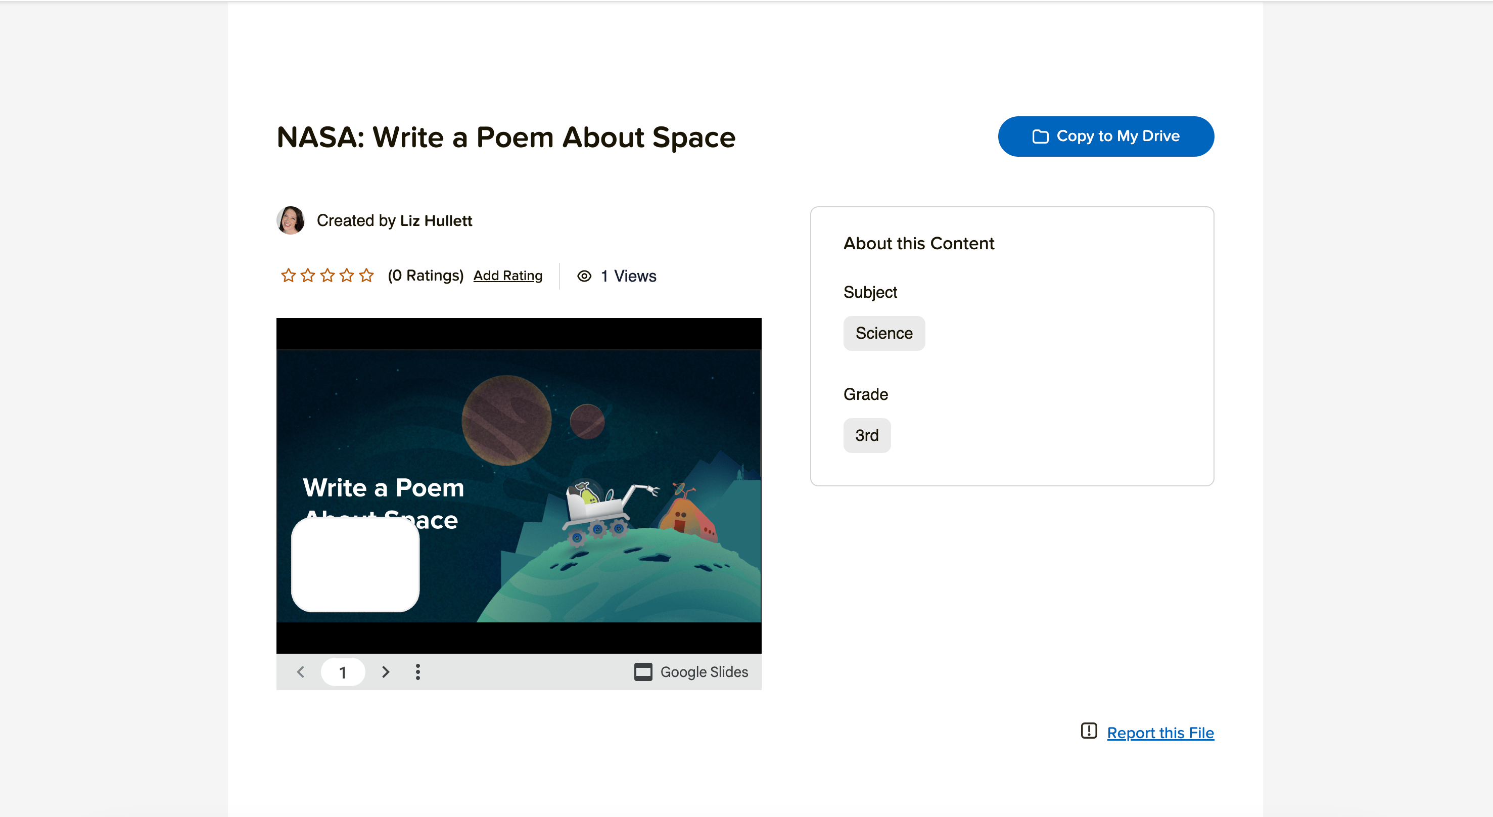The height and width of the screenshot is (817, 1493).
Task: Open Report this File link
Action: [x=1160, y=733]
